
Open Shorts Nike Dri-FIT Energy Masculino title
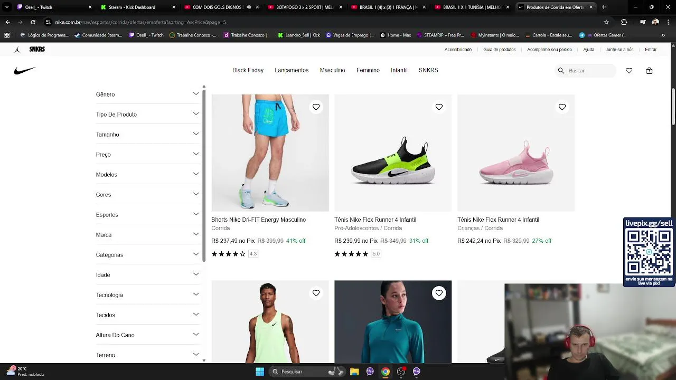coord(258,220)
